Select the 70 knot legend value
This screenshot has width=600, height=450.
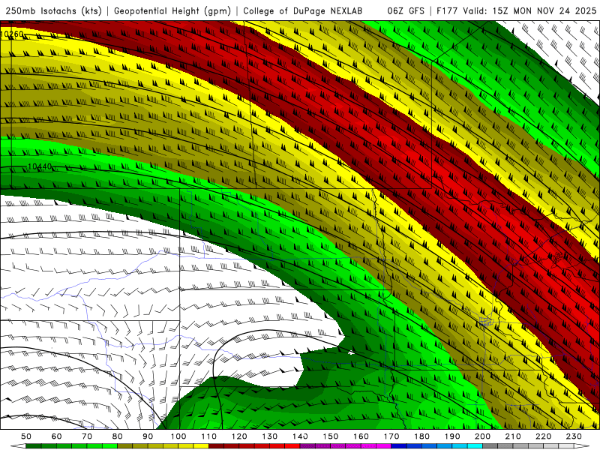[x=87, y=436]
